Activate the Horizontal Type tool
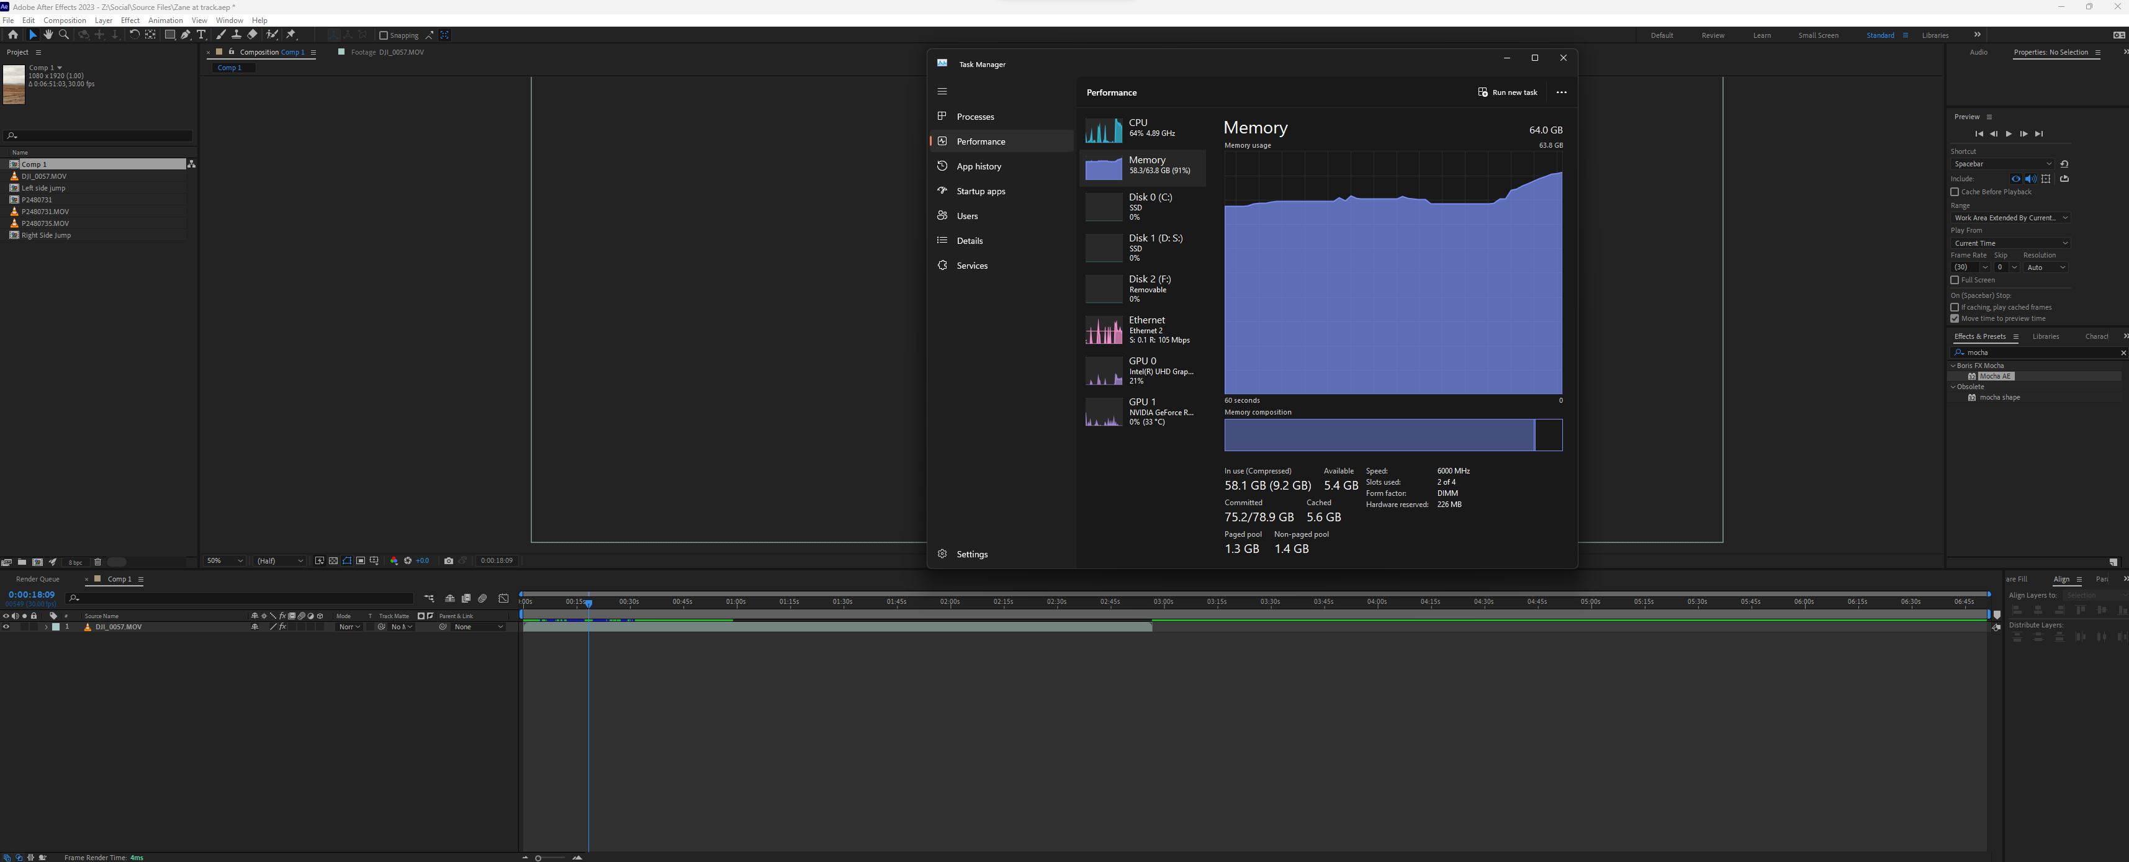The width and height of the screenshot is (2129, 862). [202, 35]
